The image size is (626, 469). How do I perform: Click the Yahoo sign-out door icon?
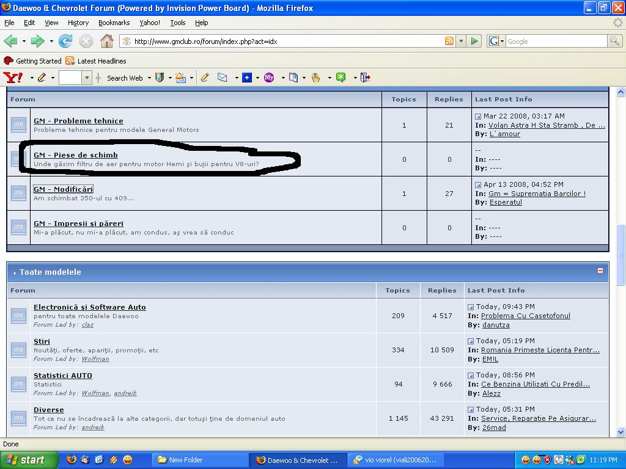366,78
